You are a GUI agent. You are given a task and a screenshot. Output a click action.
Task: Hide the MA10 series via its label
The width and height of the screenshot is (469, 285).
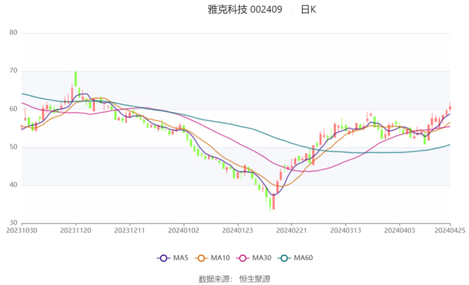[x=220, y=258]
